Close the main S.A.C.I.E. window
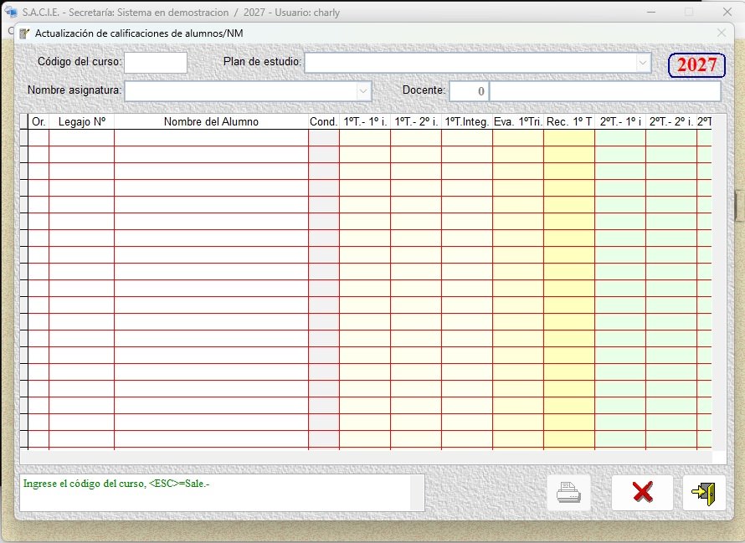 727,12
